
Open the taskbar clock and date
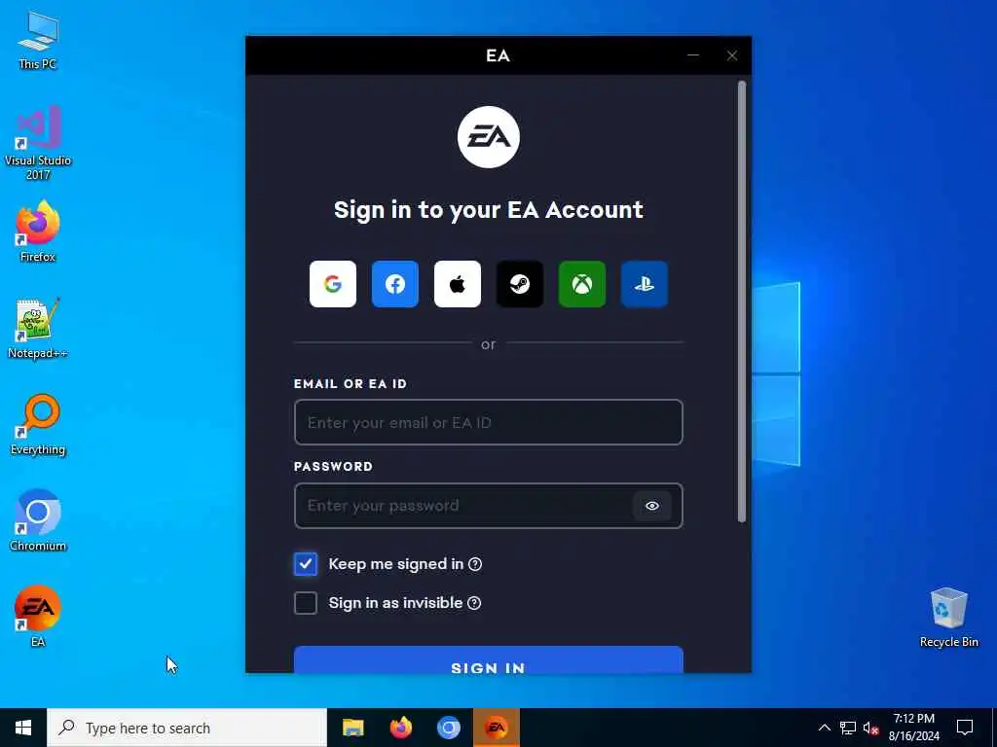click(913, 728)
